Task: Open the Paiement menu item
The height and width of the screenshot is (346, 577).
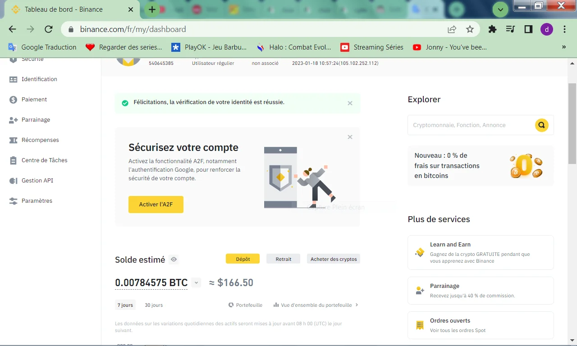Action: [34, 100]
